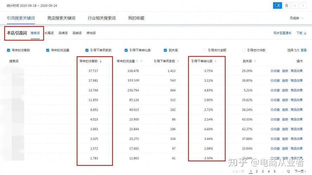The height and width of the screenshot is (175, 312).
Task: Open 趋势 for the 13,746 visitors row
Action: coord(285,90)
